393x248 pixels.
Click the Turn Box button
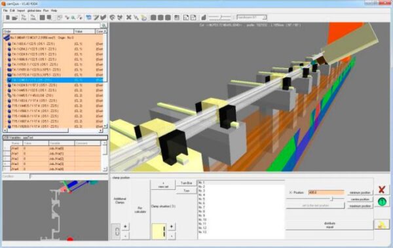pos(186,183)
